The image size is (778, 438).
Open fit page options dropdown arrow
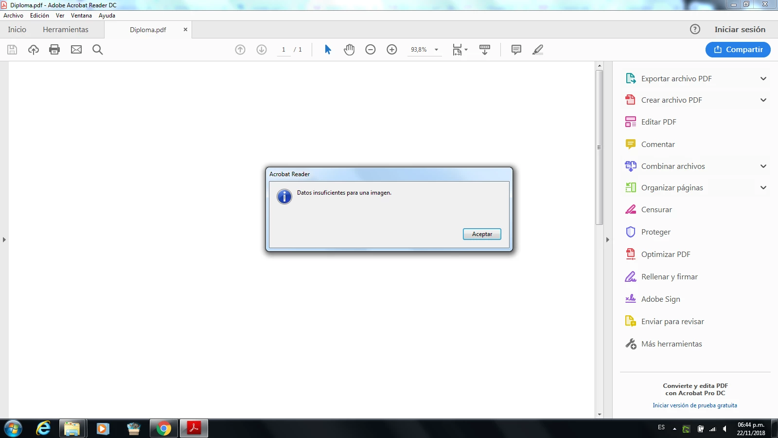pyautogui.click(x=466, y=50)
